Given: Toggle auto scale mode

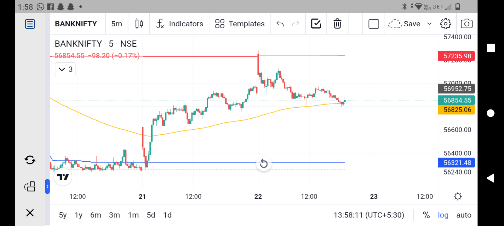Looking at the screenshot, I should 464,215.
